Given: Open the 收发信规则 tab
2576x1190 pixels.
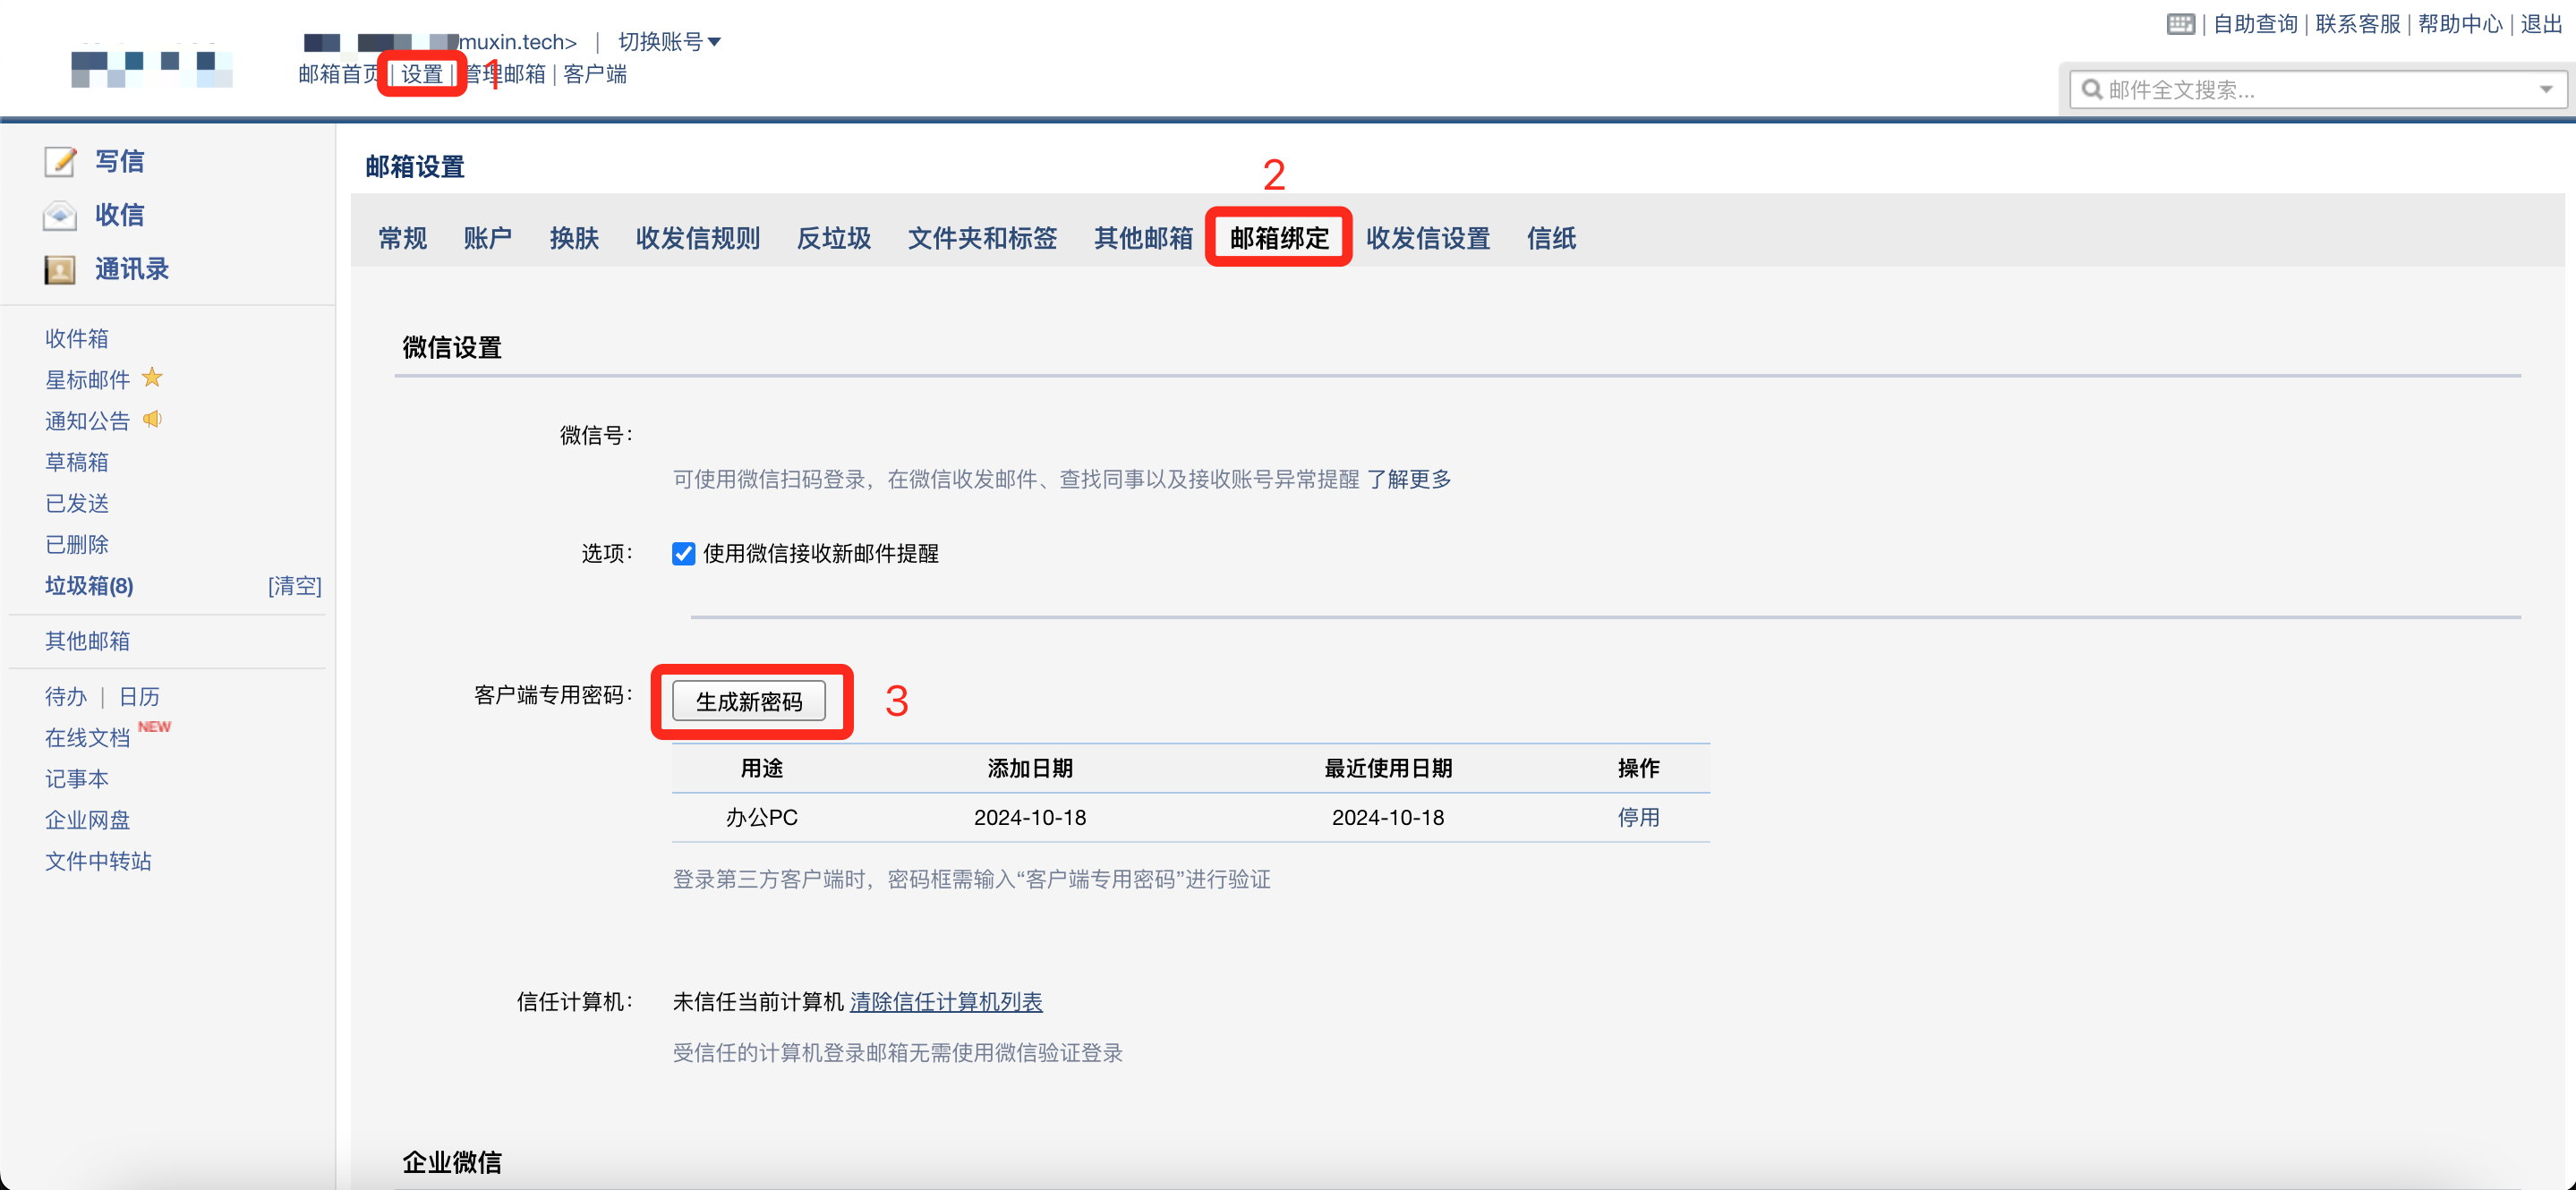Looking at the screenshot, I should pos(697,238).
